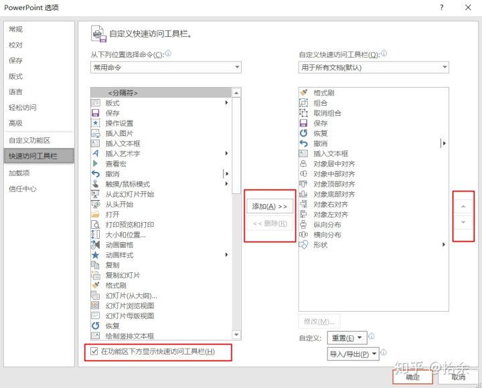
Task: Select the 打开 folder icon
Action: [x=96, y=215]
